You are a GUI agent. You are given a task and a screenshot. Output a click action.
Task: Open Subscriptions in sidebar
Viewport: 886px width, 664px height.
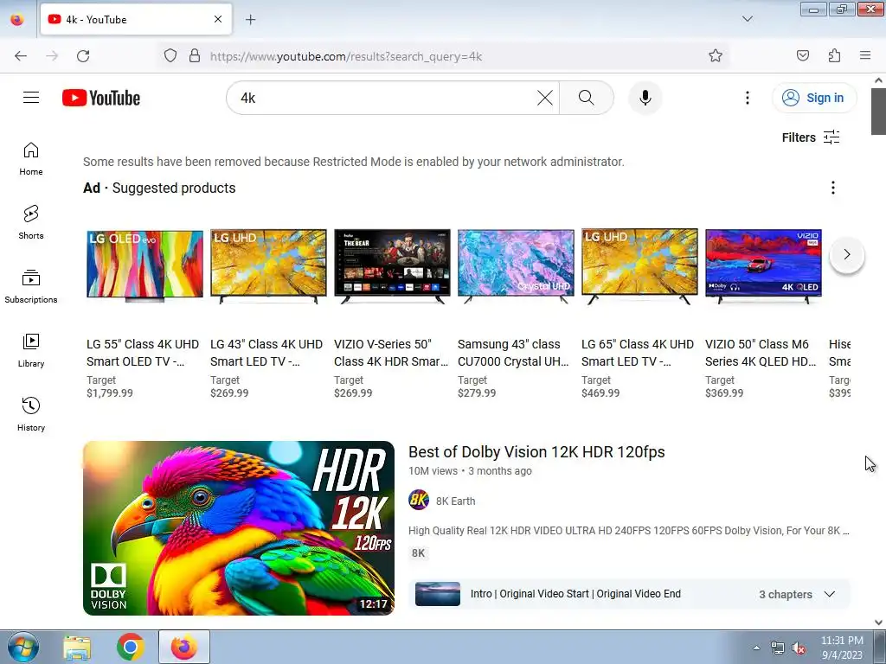point(31,286)
